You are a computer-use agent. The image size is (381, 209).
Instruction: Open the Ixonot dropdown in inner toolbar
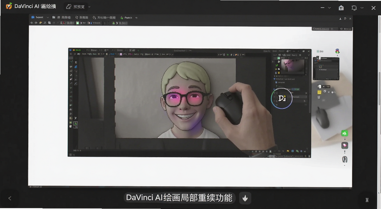40,17
